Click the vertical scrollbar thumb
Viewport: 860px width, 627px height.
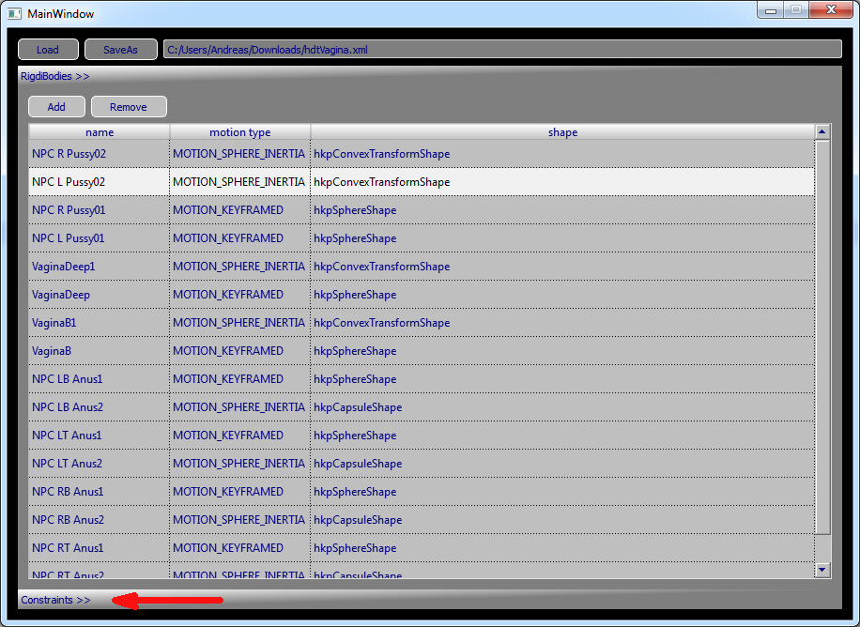[x=822, y=337]
